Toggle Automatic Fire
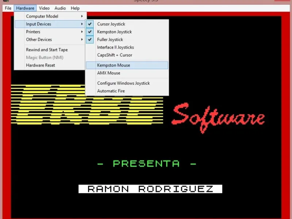This screenshot has width=292, height=219. tap(127, 91)
